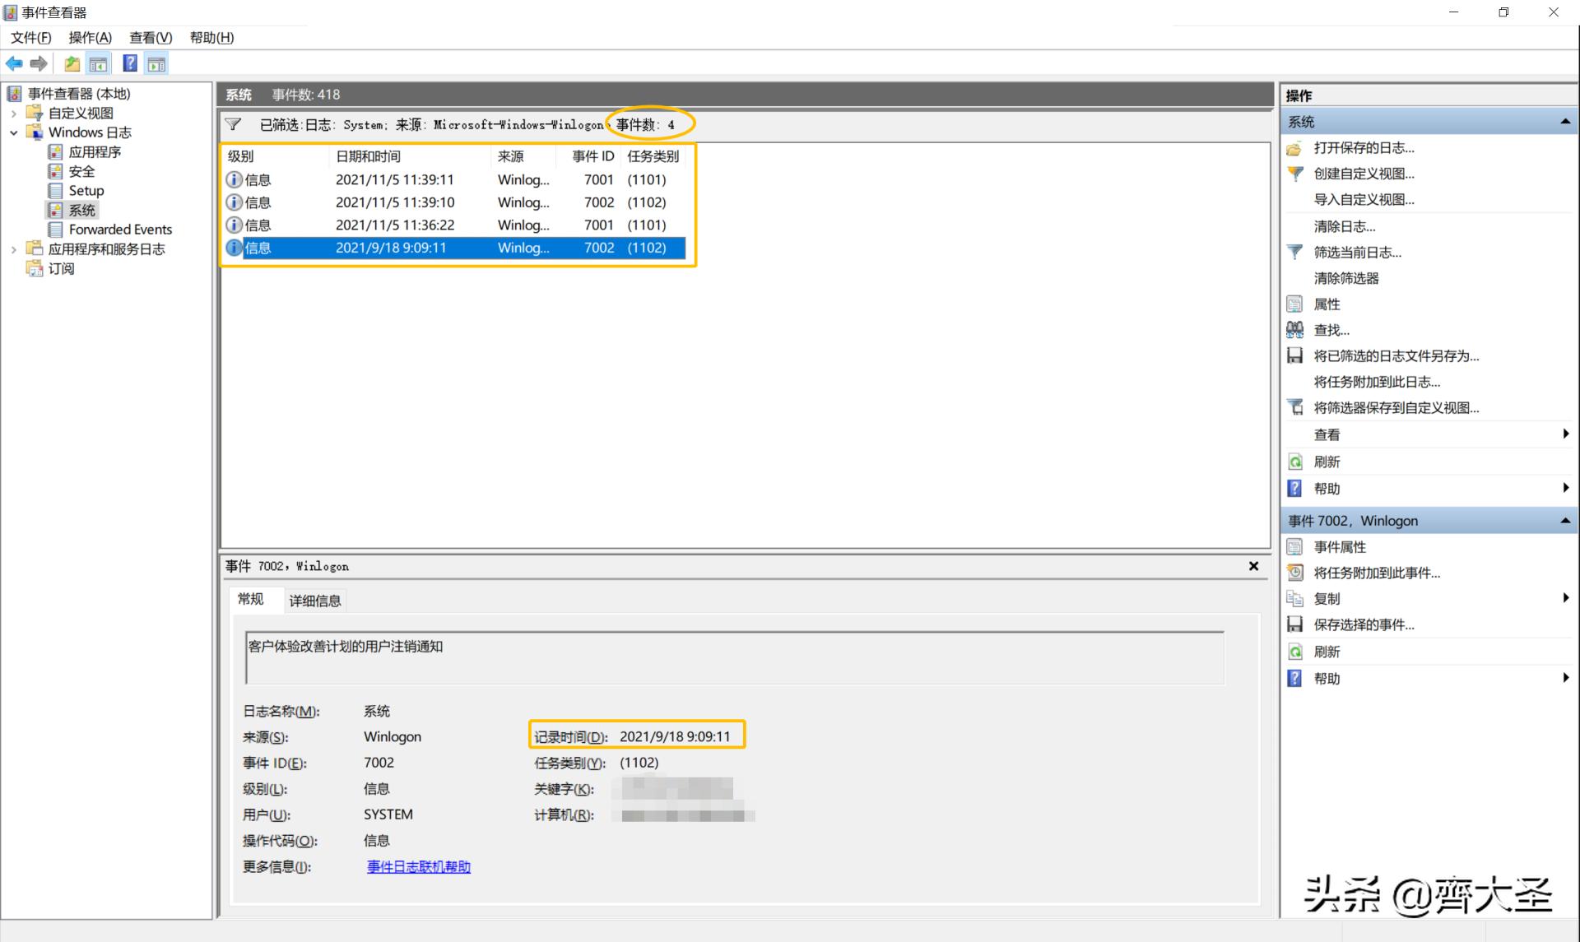Collapse the 系统 actions section header
Image resolution: width=1580 pixels, height=942 pixels.
tap(1564, 122)
